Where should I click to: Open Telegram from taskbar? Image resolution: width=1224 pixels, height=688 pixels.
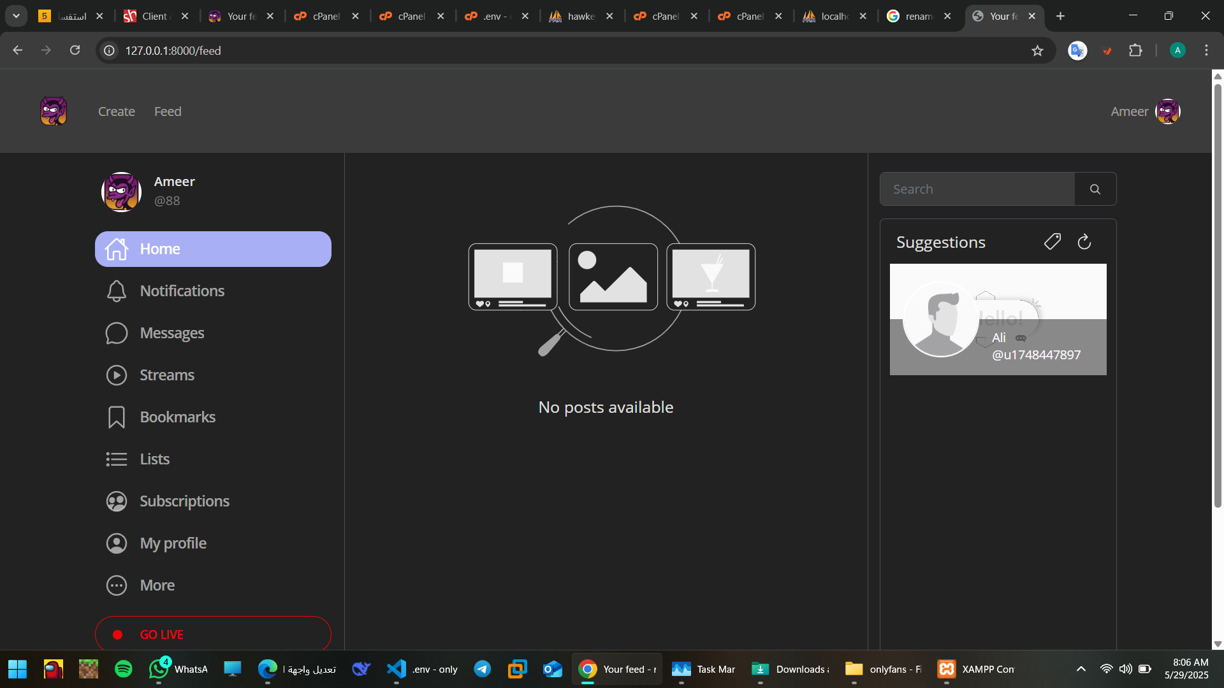(483, 669)
